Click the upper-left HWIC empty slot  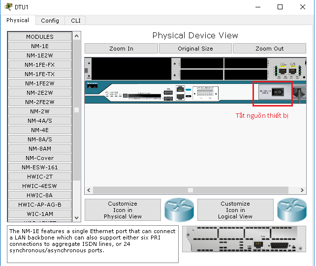click(x=202, y=63)
